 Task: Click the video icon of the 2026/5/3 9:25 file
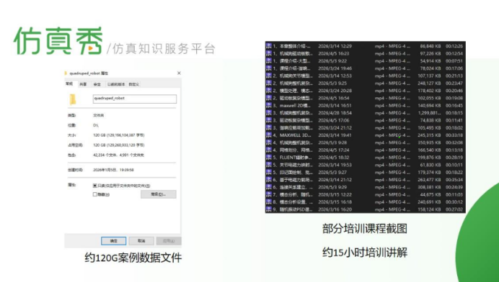269,83
